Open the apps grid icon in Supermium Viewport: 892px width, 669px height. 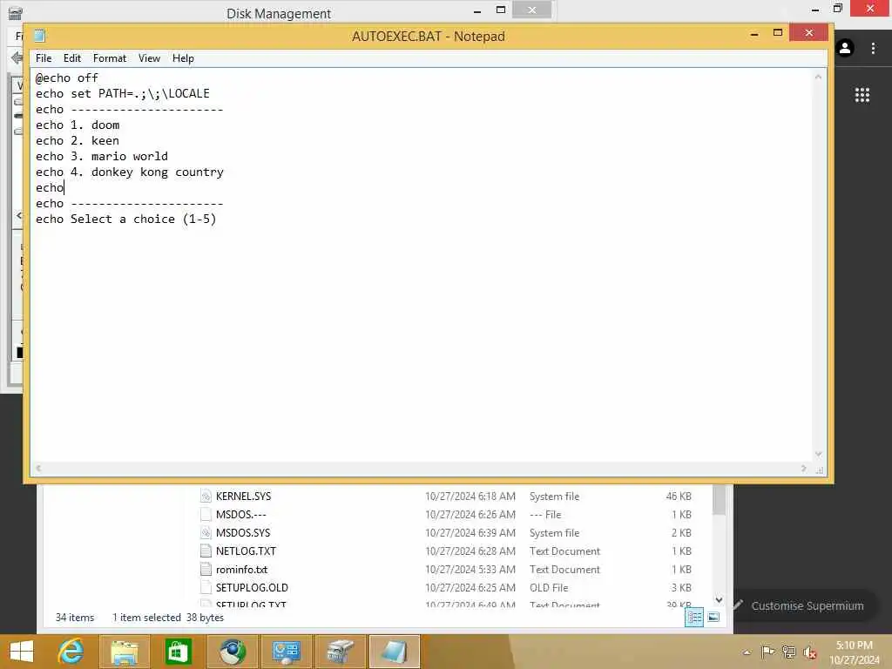(862, 95)
